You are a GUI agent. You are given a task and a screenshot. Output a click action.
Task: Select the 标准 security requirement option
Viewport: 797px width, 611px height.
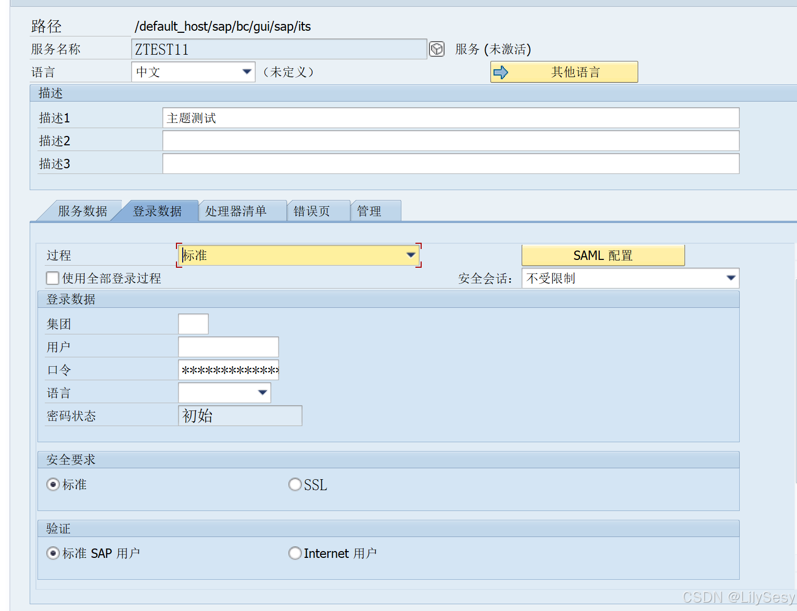point(53,484)
